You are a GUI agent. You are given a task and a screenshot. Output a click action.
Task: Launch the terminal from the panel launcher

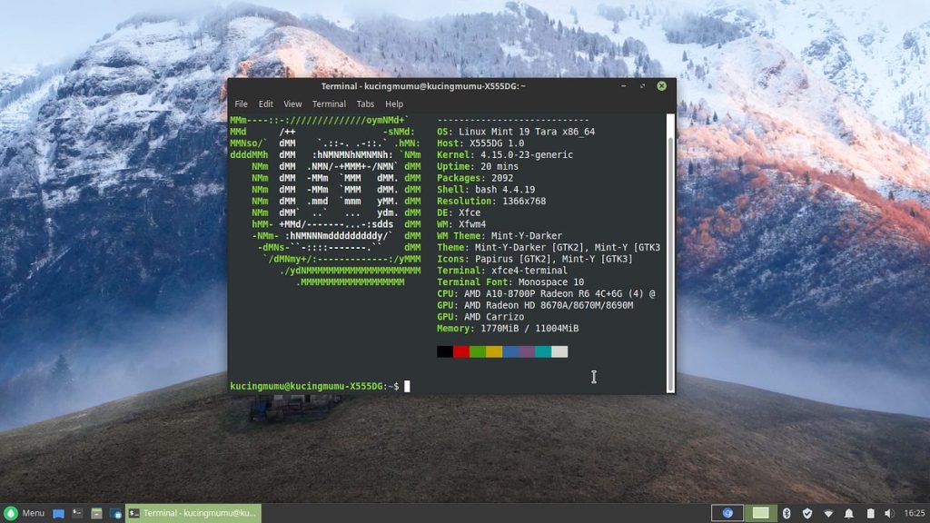(x=77, y=512)
